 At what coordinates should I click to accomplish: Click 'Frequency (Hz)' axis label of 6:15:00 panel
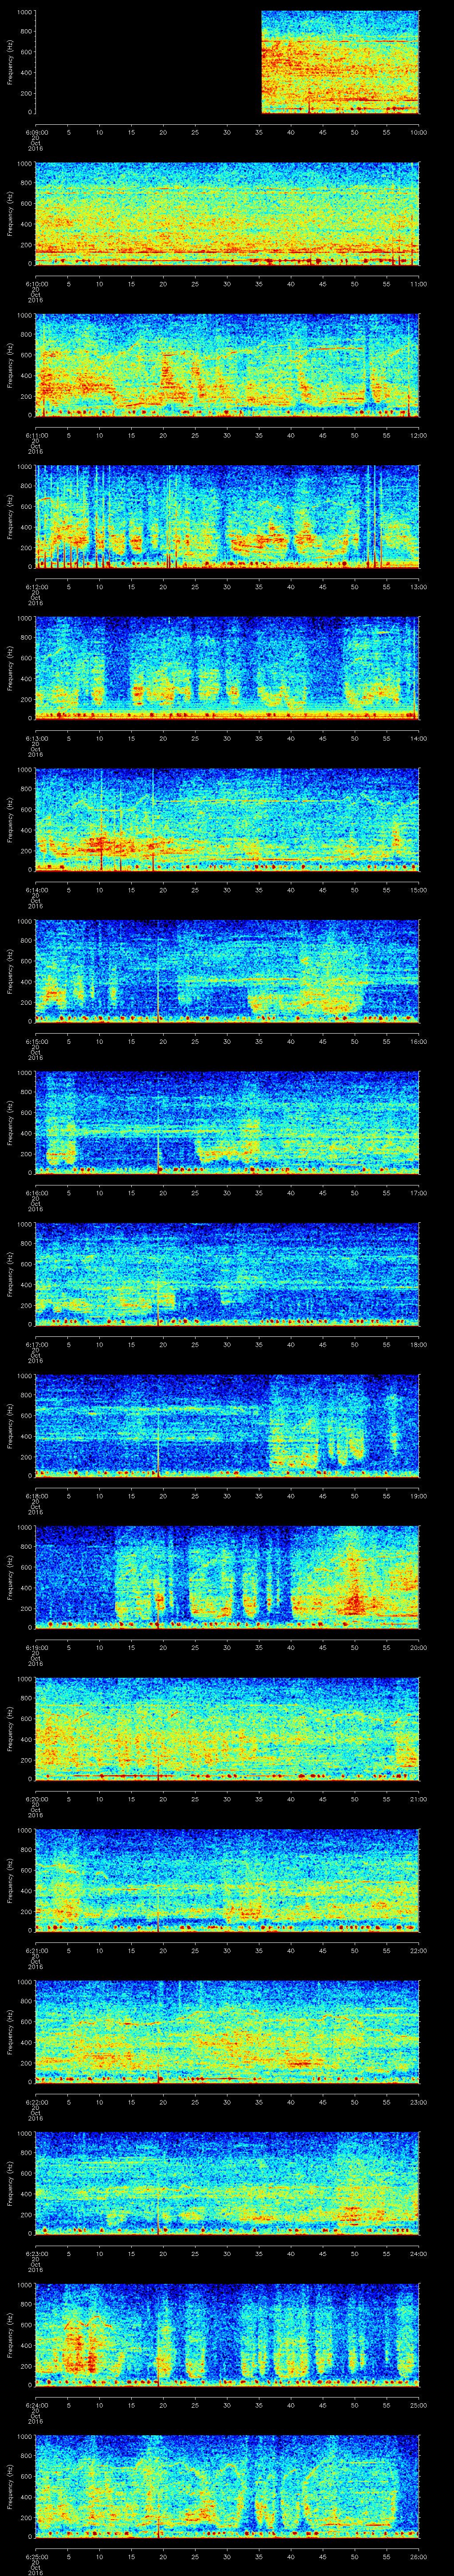(x=10, y=971)
